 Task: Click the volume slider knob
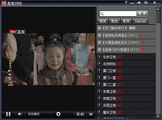click(58, 114)
